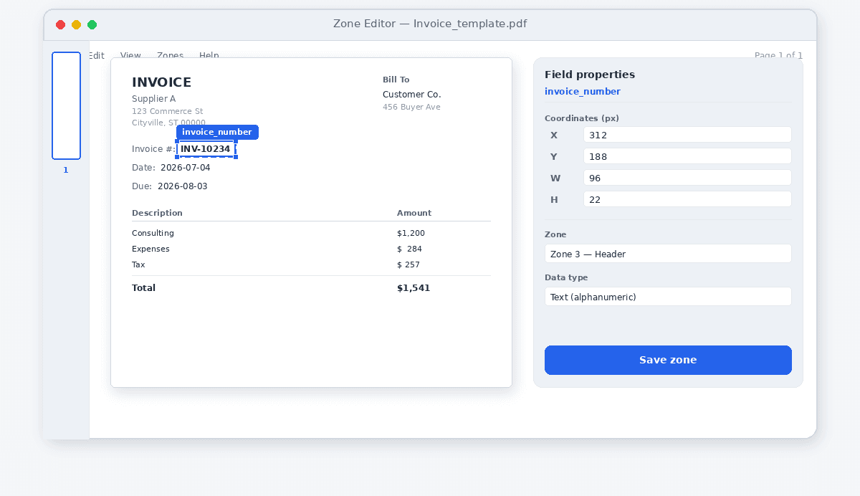
Task: Open the Zone 3 — Header selector
Action: pos(668,254)
